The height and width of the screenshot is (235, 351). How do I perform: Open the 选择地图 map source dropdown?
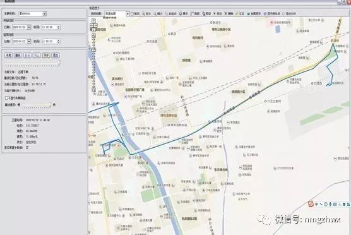point(128,14)
